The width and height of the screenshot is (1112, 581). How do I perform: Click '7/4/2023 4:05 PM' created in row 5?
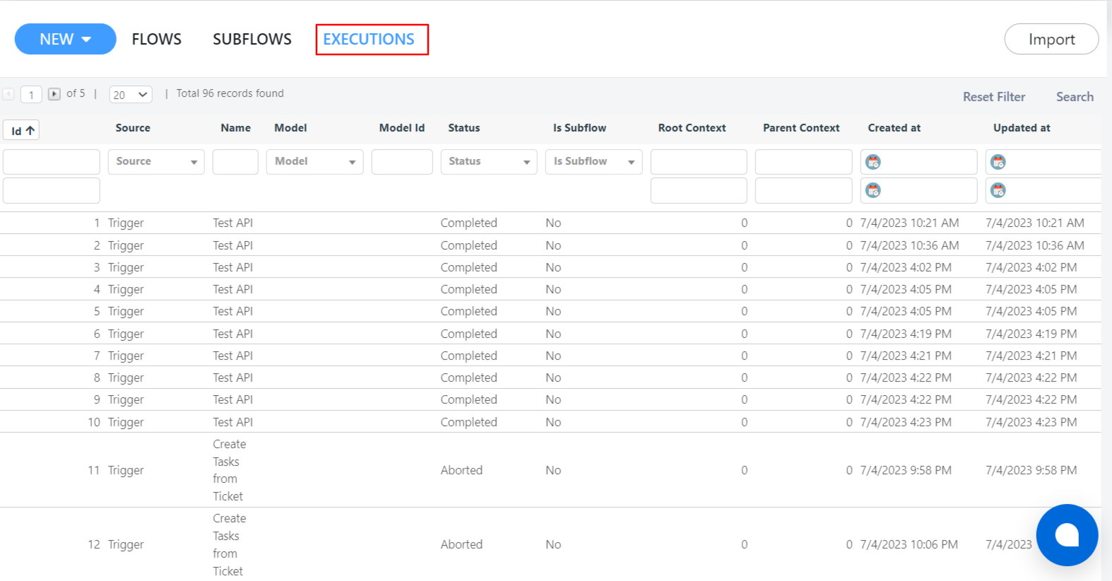point(906,311)
